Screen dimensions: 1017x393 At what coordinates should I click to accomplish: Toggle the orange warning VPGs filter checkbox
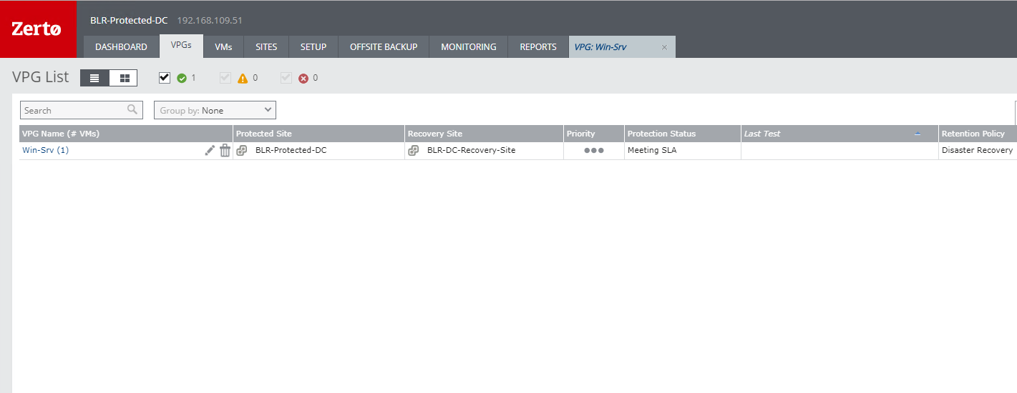(x=225, y=78)
